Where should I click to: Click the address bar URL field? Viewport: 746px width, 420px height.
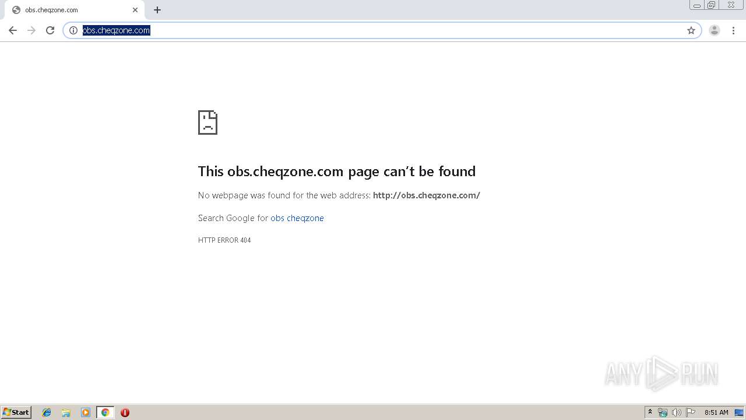click(382, 30)
